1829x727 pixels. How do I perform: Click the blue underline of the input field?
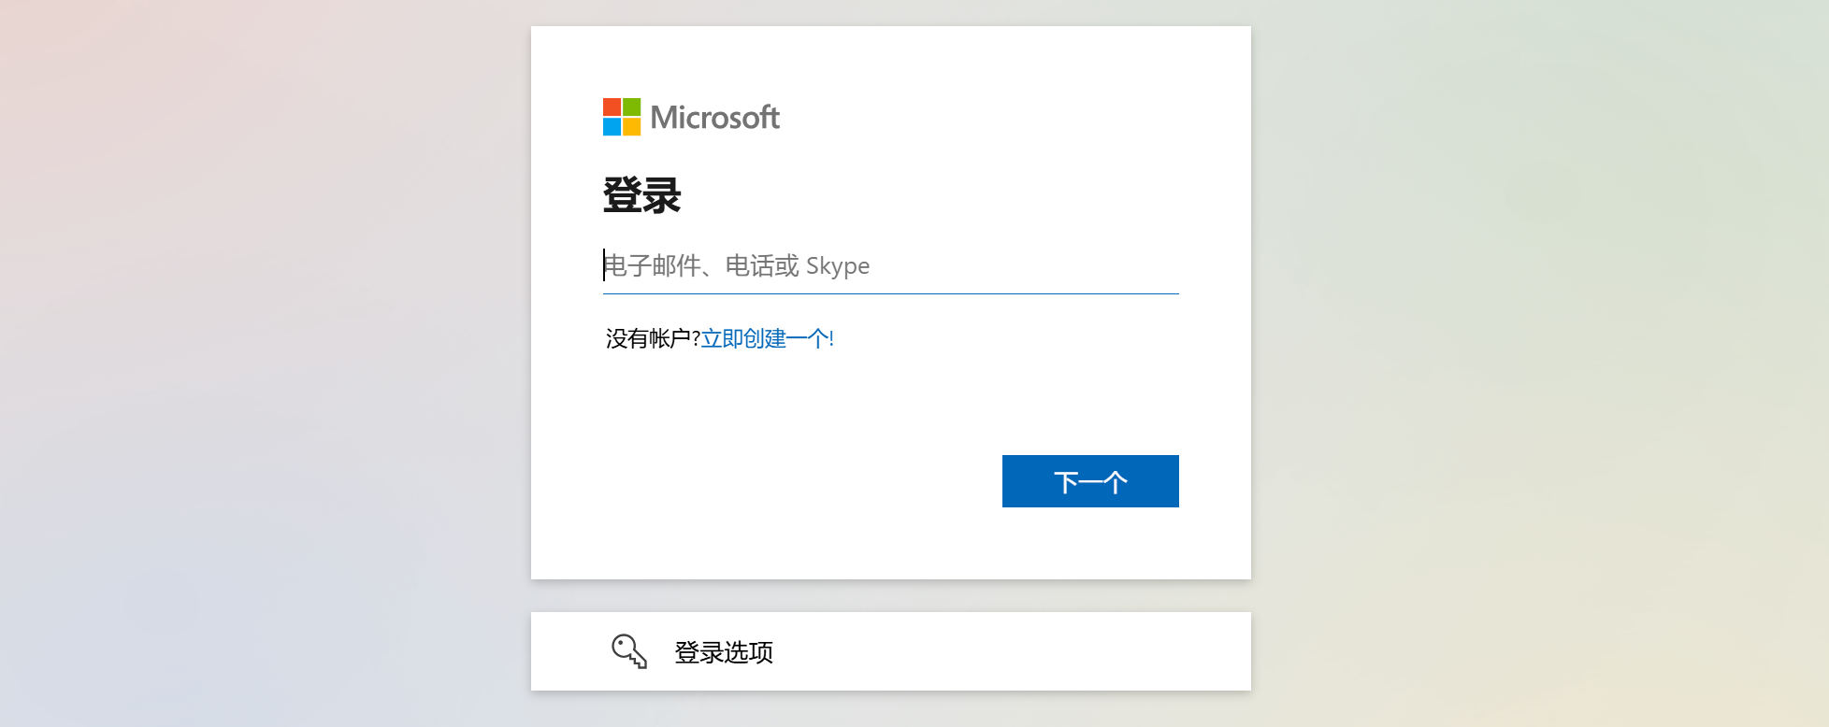(890, 293)
